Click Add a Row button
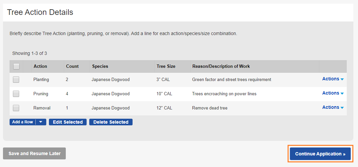 22,122
